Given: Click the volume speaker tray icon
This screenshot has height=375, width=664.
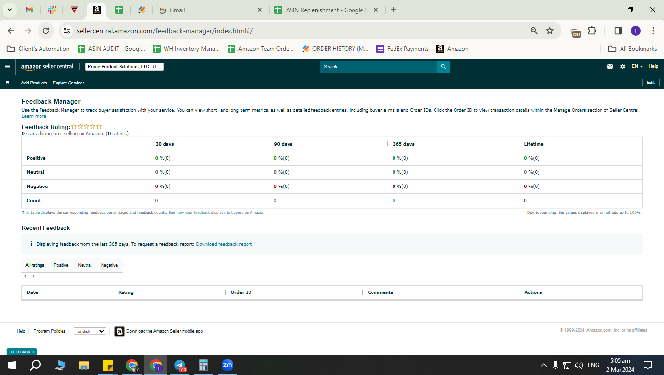Looking at the screenshot, I should (x=579, y=365).
